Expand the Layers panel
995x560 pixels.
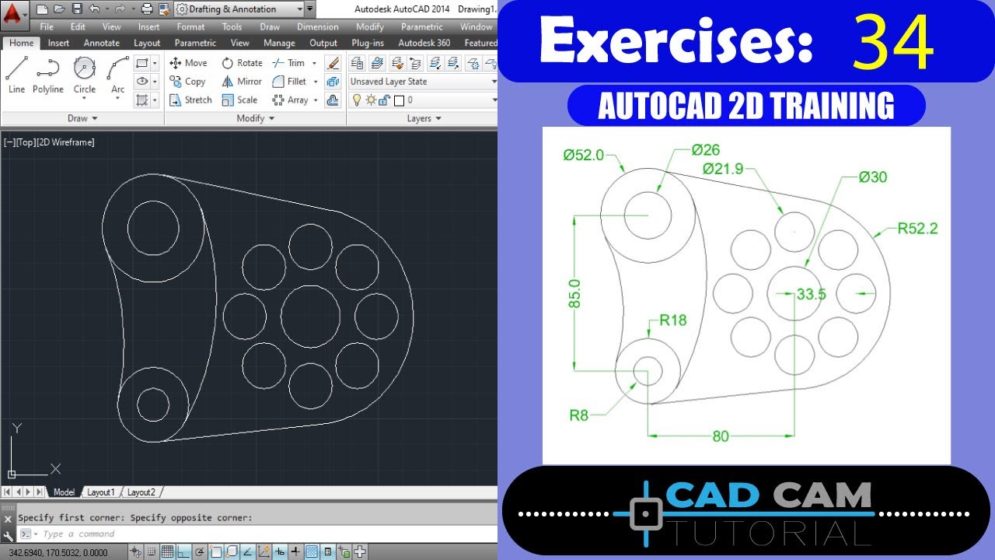pyautogui.click(x=424, y=118)
